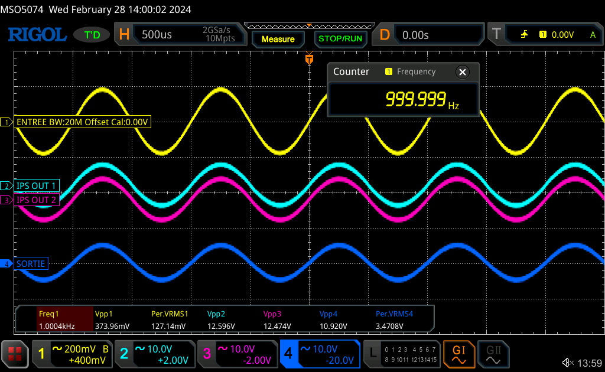Select the Freq1 measurement item
This screenshot has height=372, width=605.
click(x=65, y=319)
